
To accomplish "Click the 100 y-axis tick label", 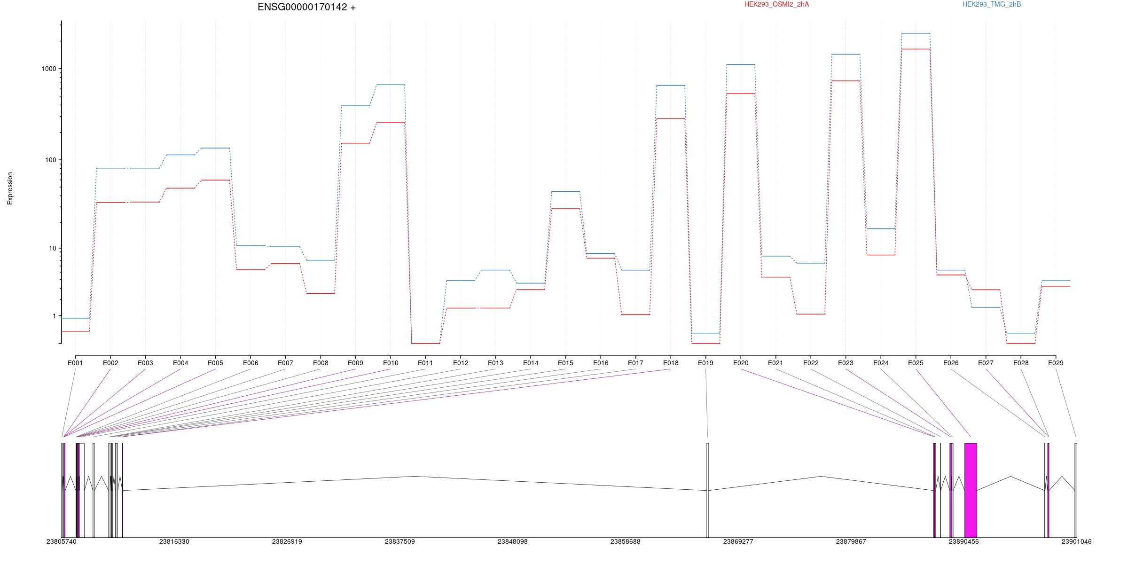I will click(x=50, y=160).
